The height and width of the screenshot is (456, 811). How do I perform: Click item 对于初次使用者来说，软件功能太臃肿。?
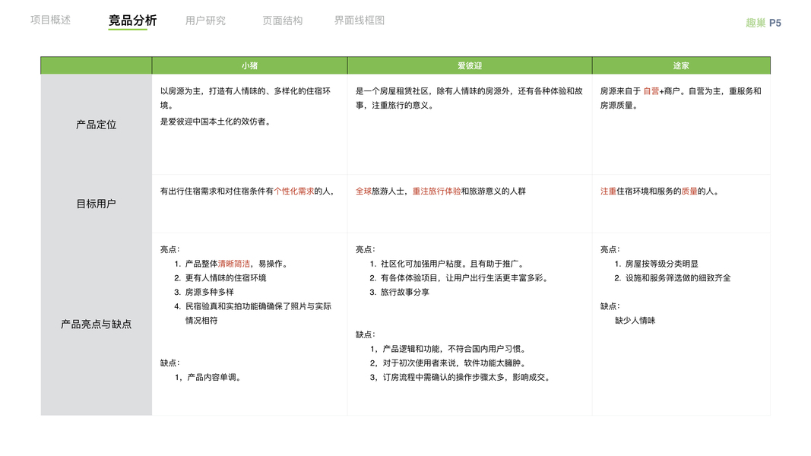click(455, 363)
